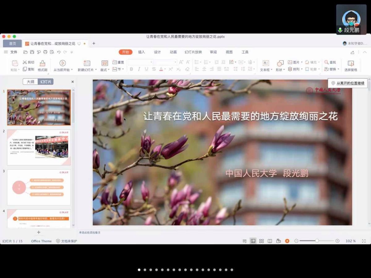
Task: Switch sidebar to Outline (大纲) view
Action: (x=30, y=82)
